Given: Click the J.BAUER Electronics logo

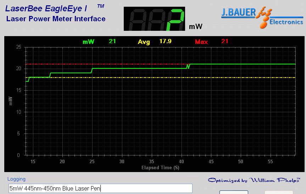Looking at the screenshot, I should point(262,17).
